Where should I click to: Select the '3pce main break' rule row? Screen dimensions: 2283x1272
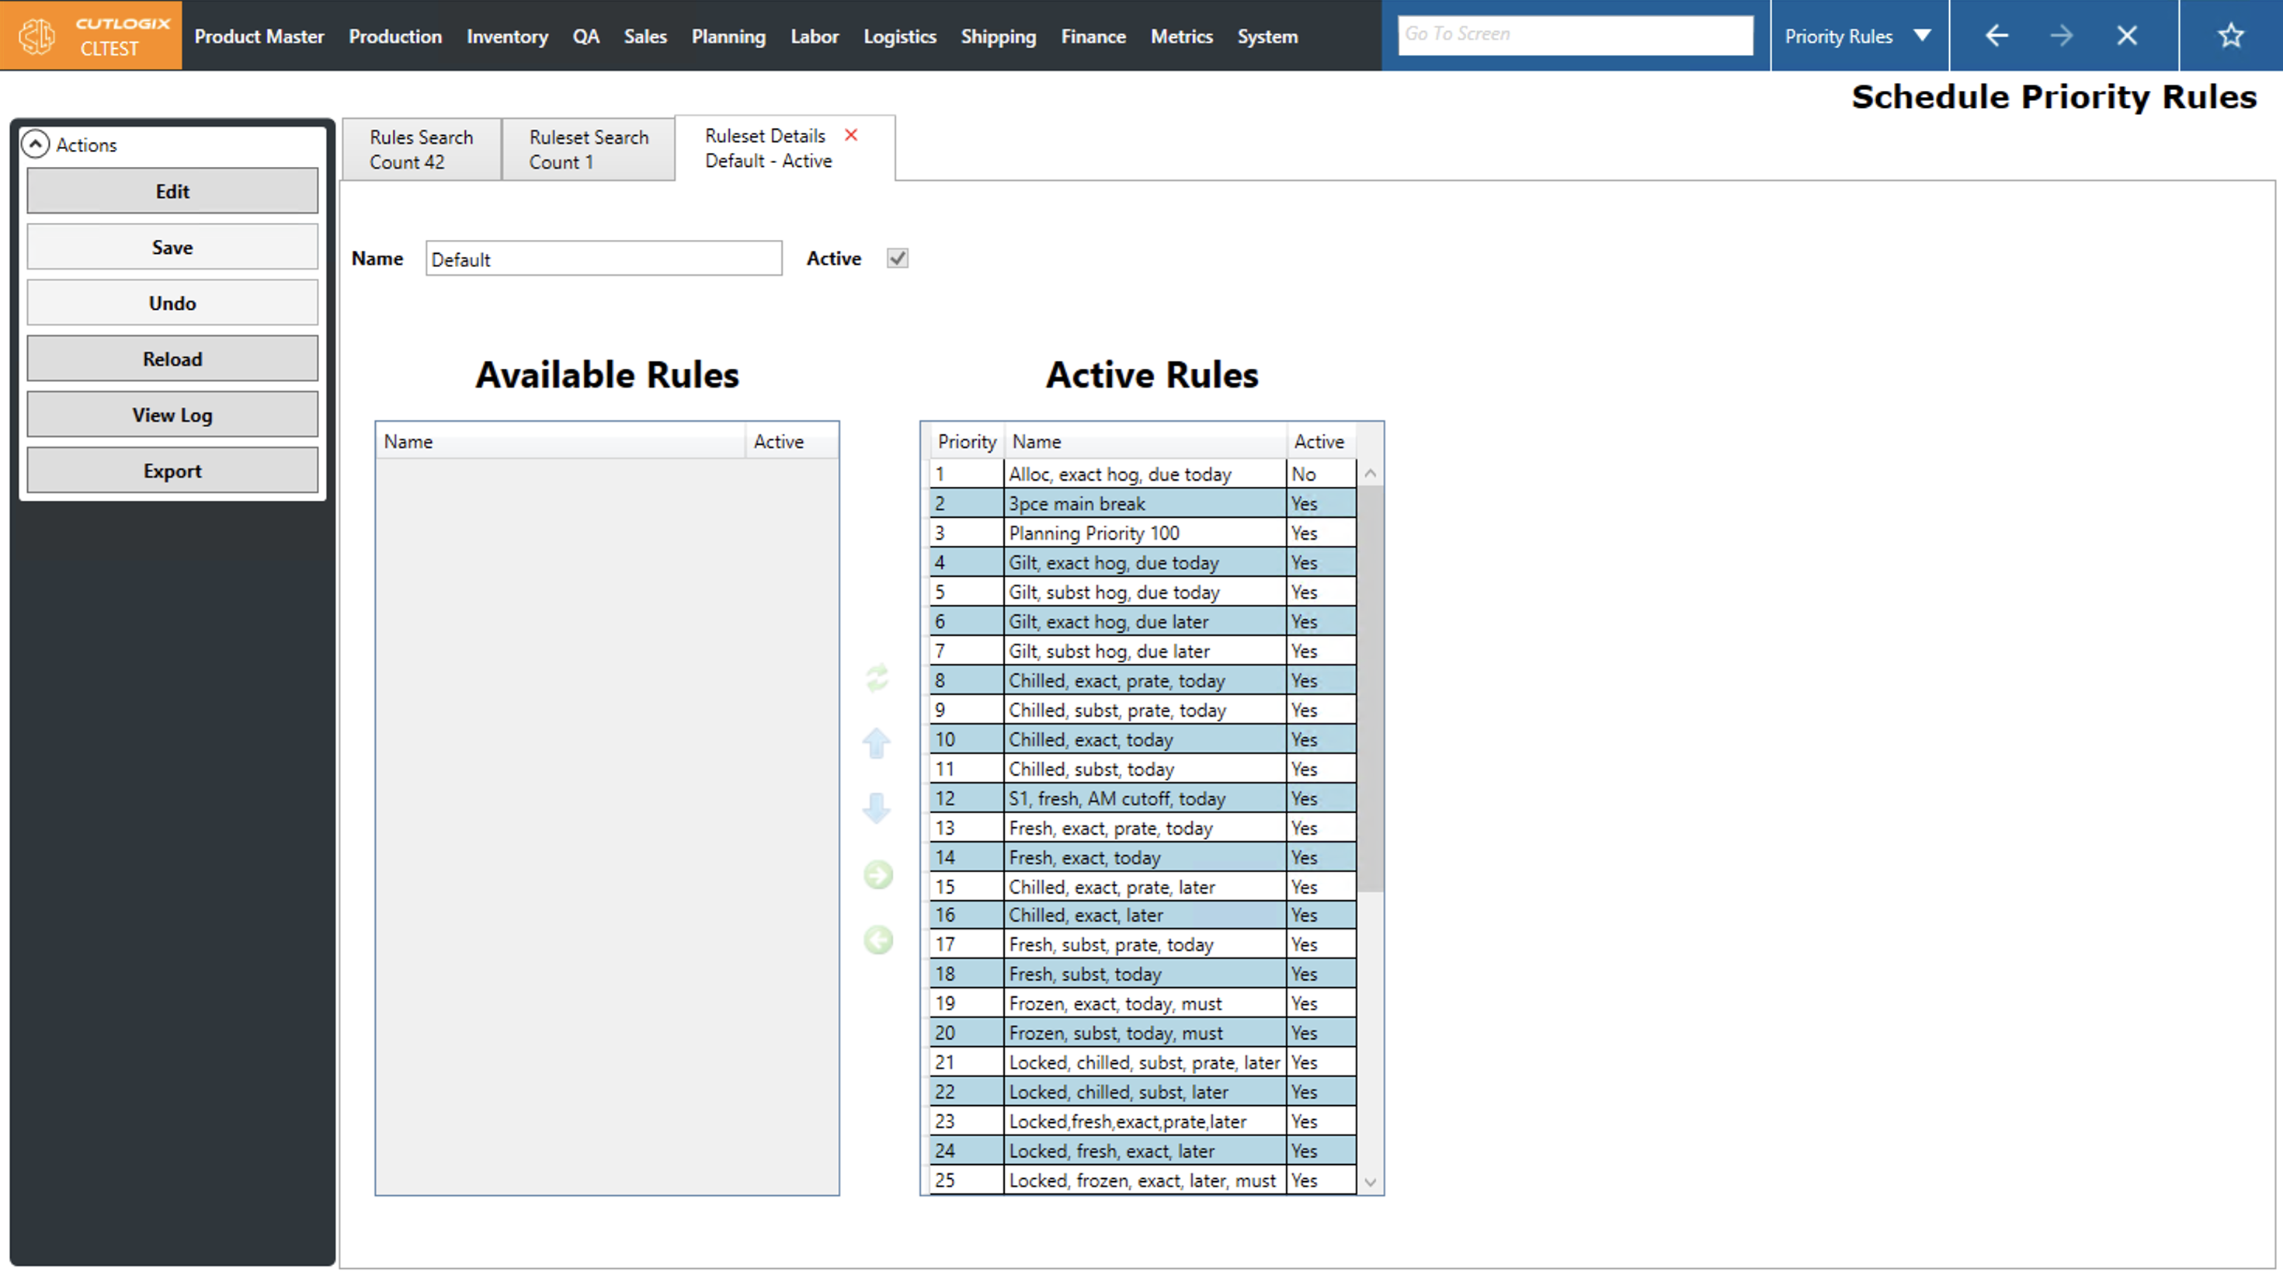pyautogui.click(x=1143, y=503)
